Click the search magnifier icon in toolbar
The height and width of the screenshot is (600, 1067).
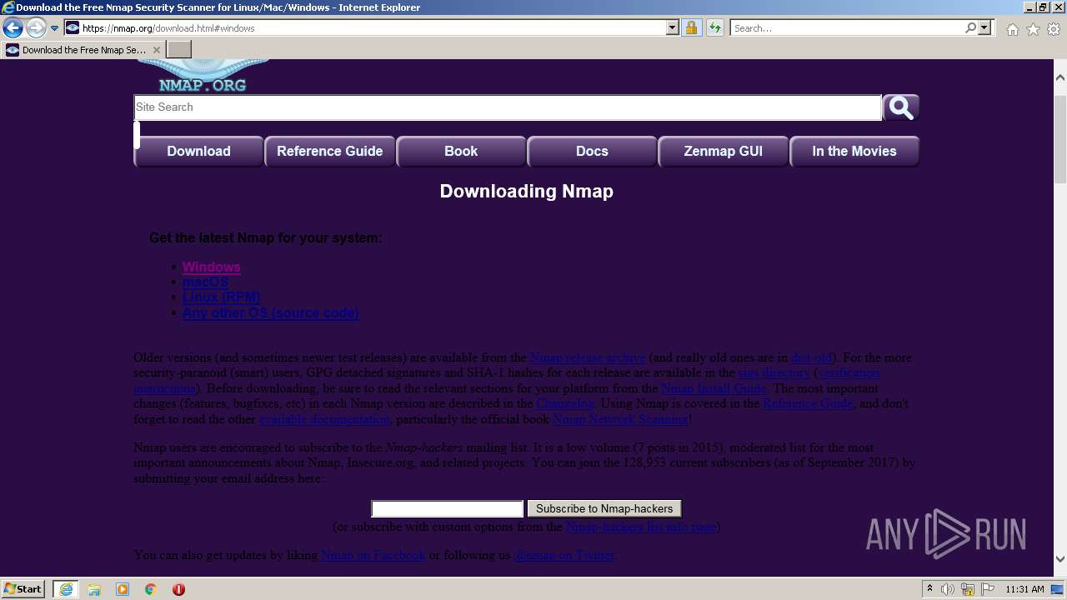970,28
